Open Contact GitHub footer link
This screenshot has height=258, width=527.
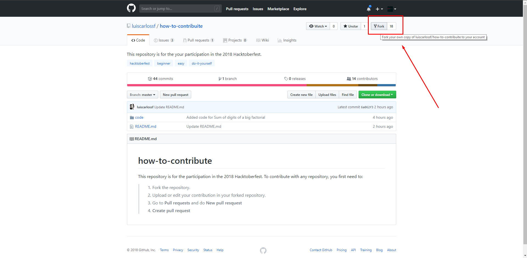tap(321, 250)
